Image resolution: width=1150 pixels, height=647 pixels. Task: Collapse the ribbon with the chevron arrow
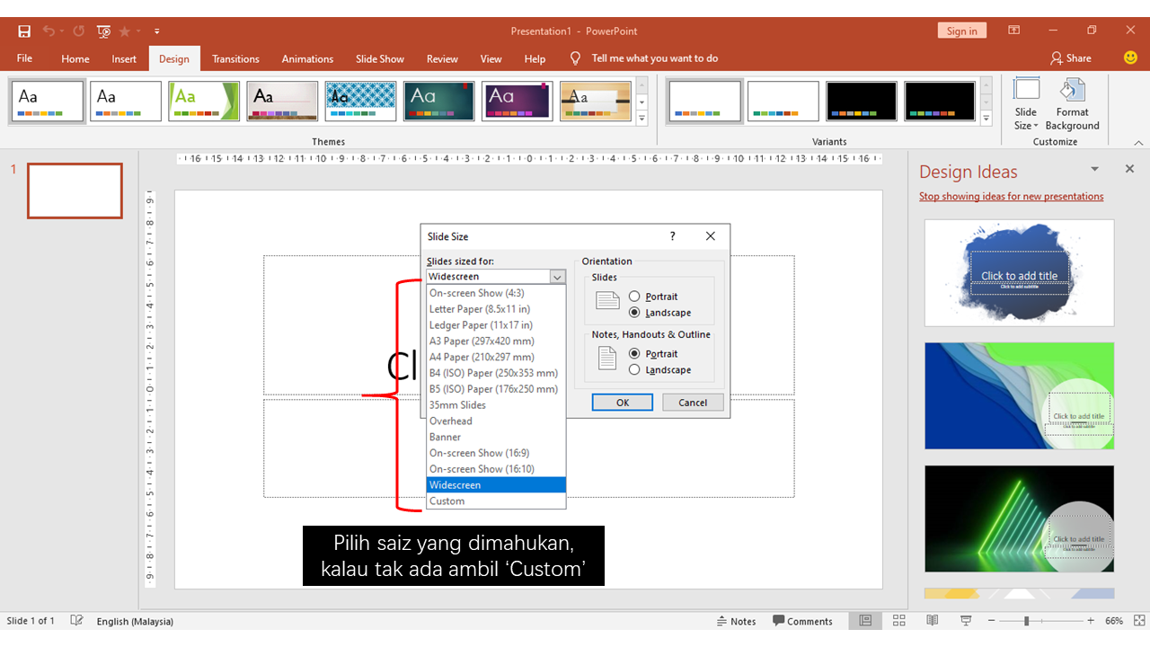(x=1139, y=142)
